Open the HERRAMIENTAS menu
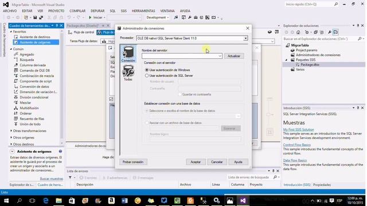 pyautogui.click(x=143, y=11)
